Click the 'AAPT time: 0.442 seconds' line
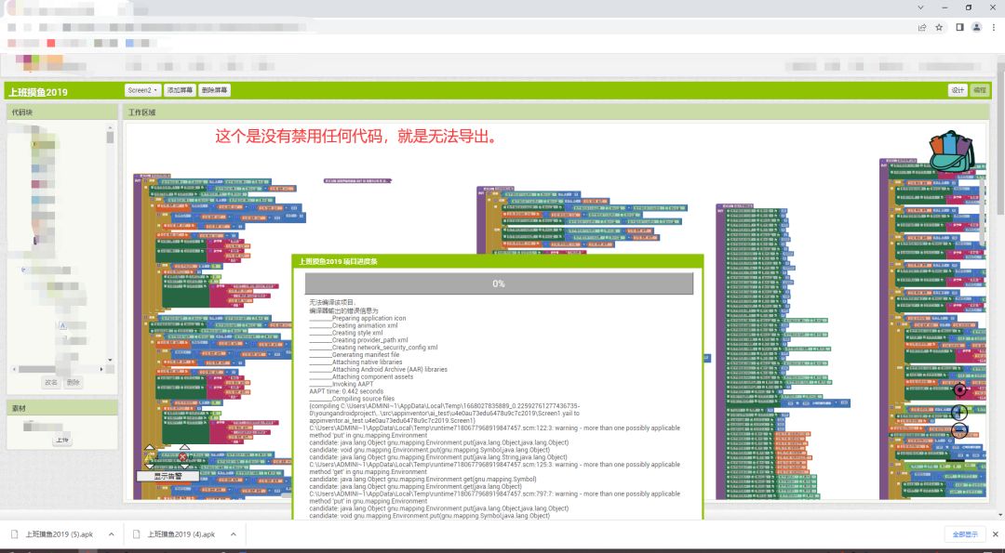The image size is (1005, 553). tap(346, 391)
